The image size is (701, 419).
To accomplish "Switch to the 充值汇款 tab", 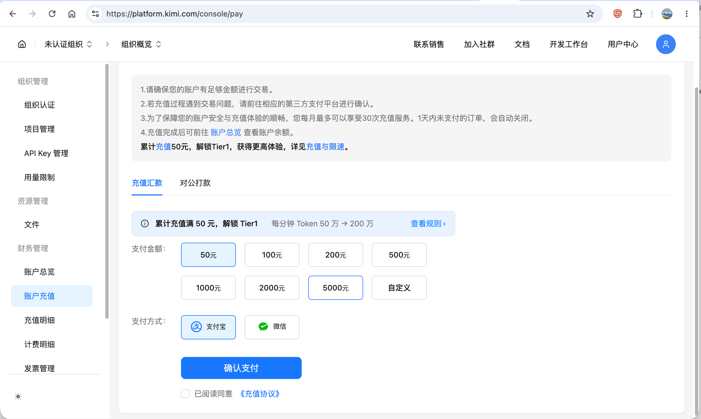I will tap(147, 183).
